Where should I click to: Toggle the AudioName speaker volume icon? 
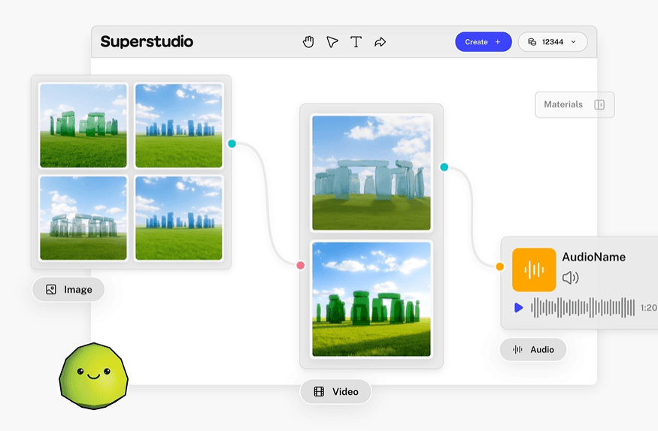(570, 278)
